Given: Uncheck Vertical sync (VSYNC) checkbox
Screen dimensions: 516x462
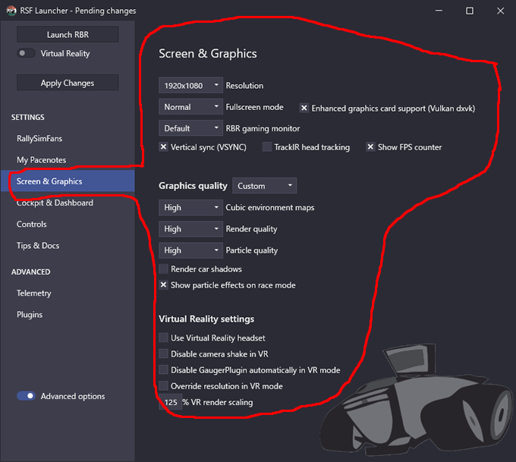Looking at the screenshot, I should tap(163, 146).
